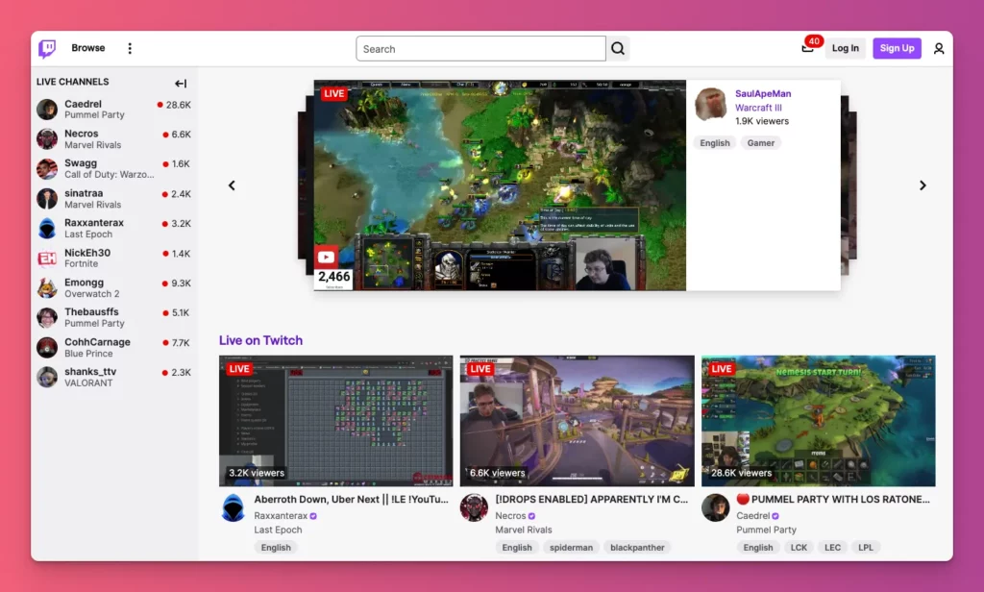Click inside the Search input field

(479, 48)
